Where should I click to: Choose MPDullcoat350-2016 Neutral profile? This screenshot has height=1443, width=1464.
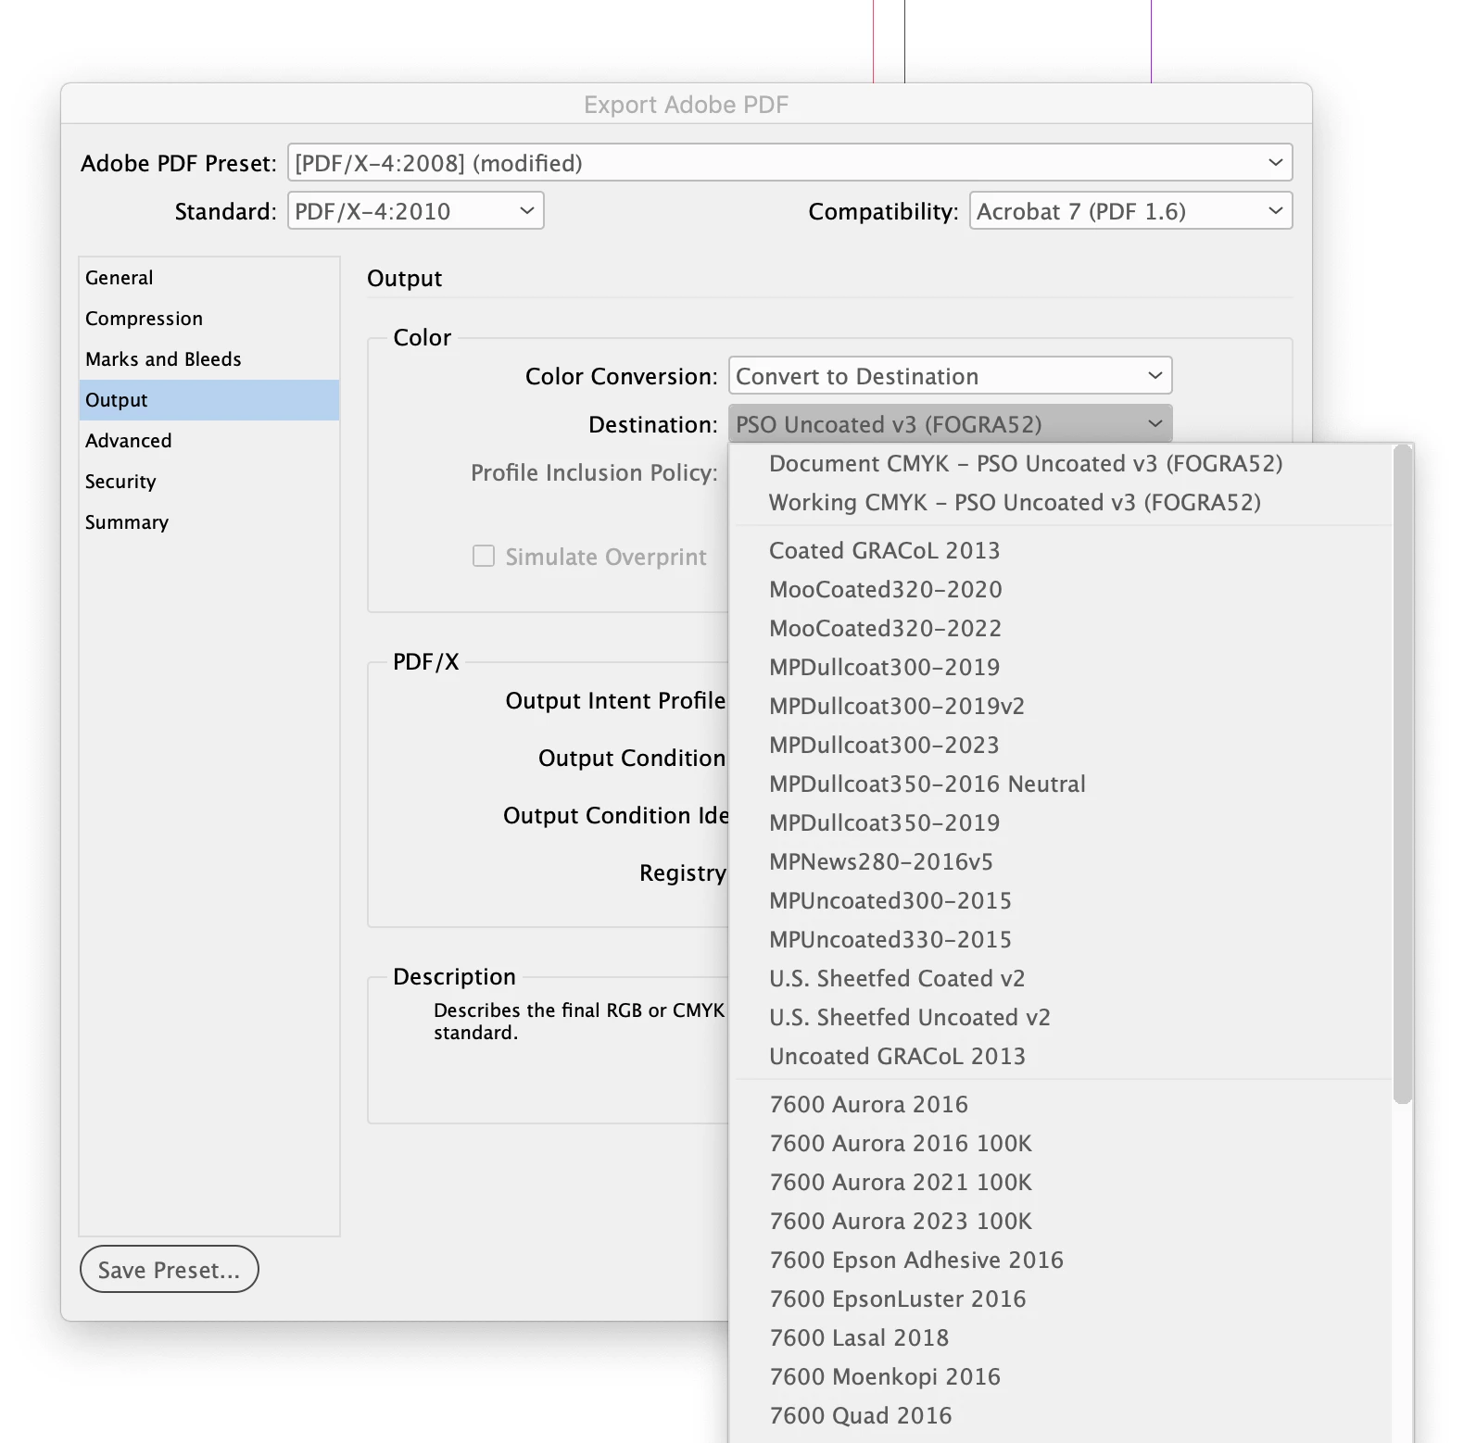click(x=1061, y=784)
